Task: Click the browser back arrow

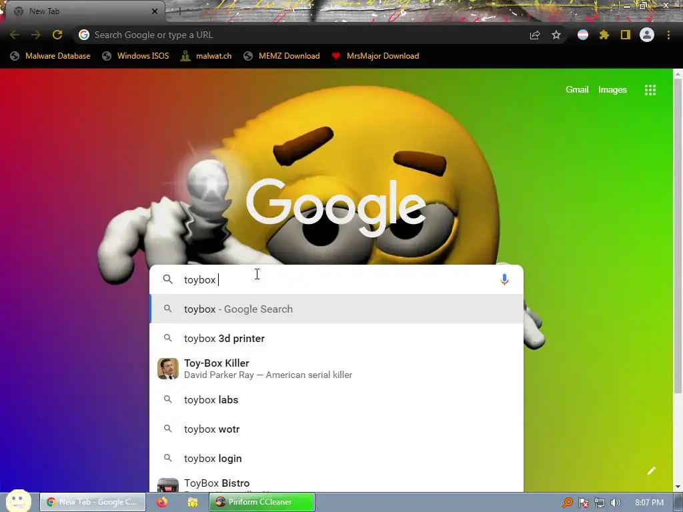Action: pyautogui.click(x=15, y=35)
